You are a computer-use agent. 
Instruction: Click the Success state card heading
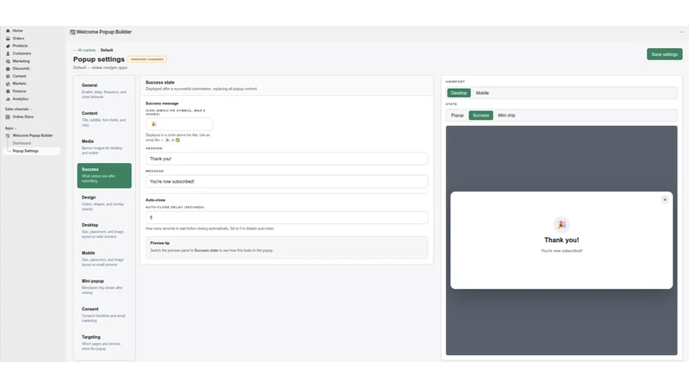click(160, 82)
